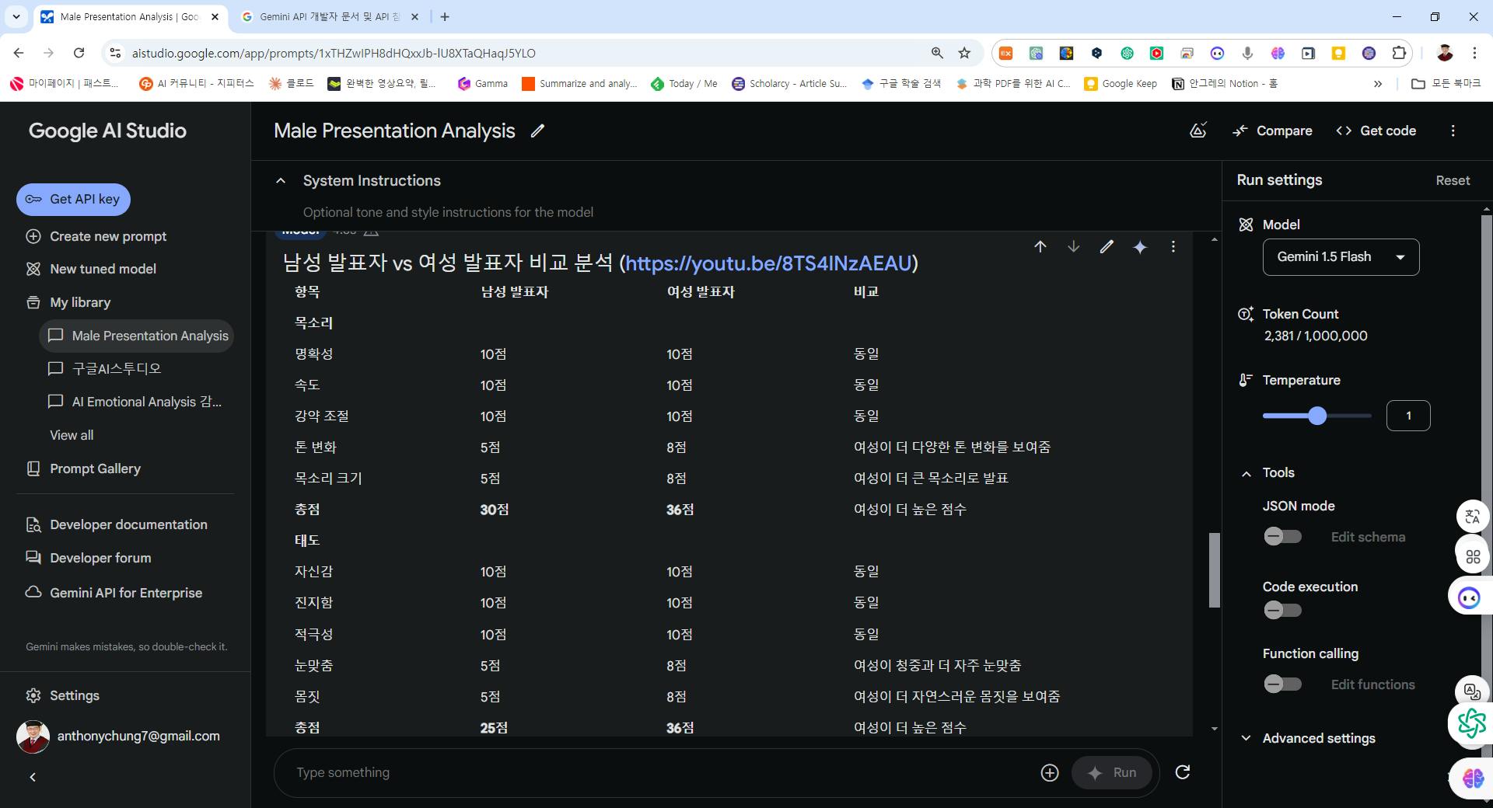Image resolution: width=1493 pixels, height=808 pixels.
Task: Open the 모든 북마크 folder
Action: [1446, 84]
